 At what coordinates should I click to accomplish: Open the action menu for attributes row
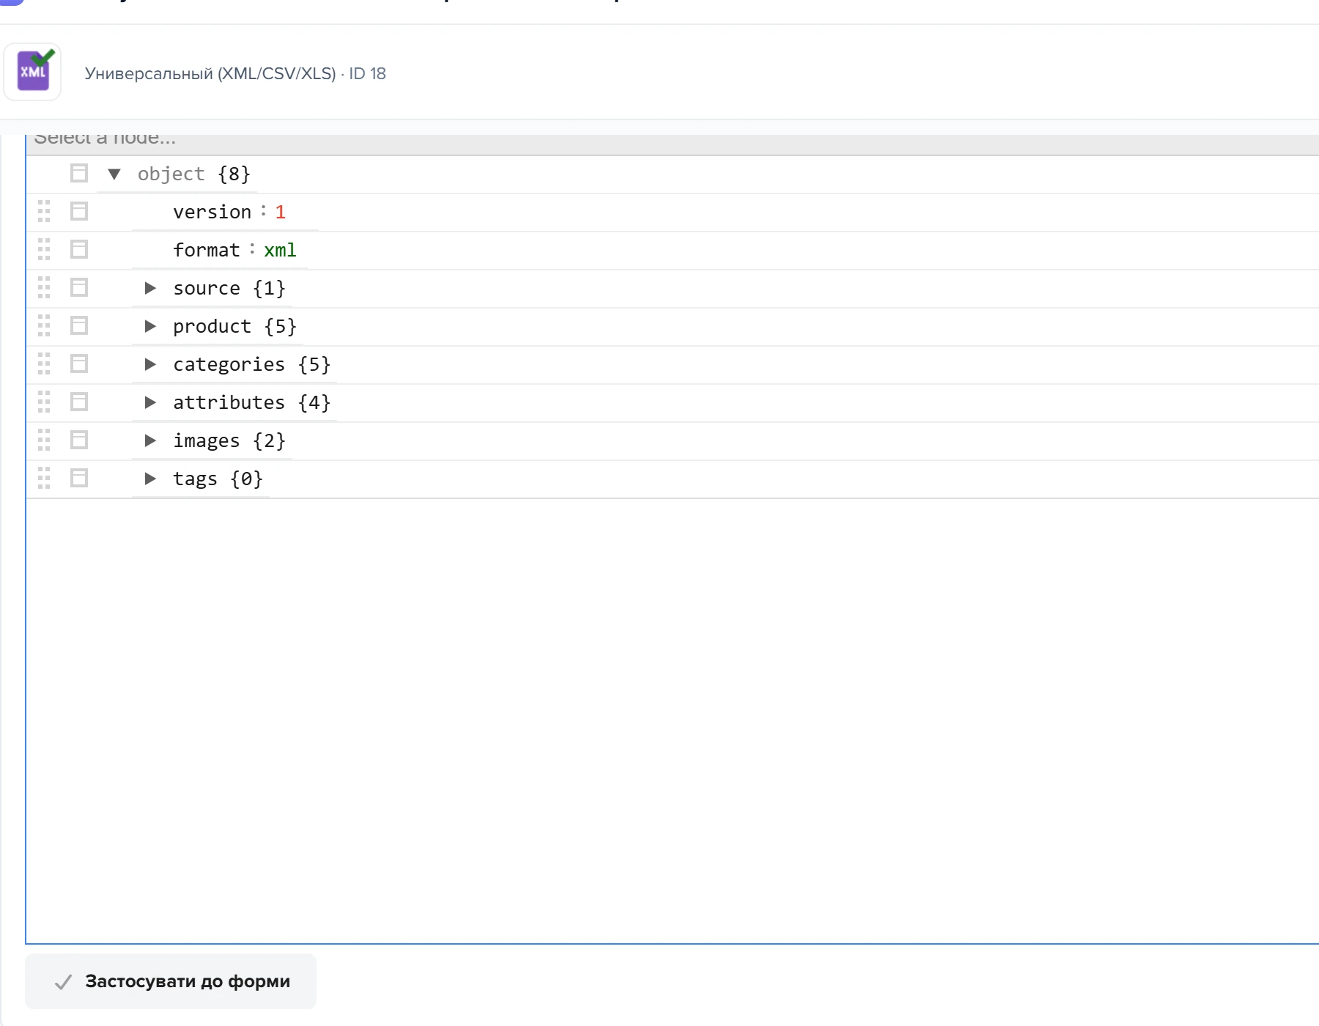(x=79, y=402)
